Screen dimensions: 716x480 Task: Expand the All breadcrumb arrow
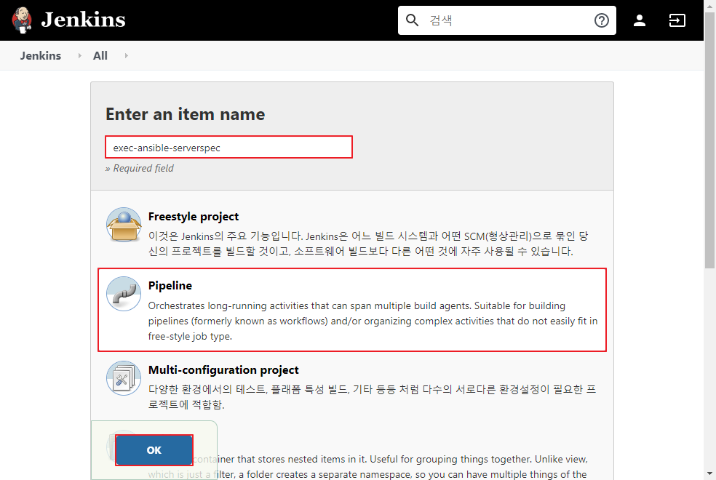(126, 56)
